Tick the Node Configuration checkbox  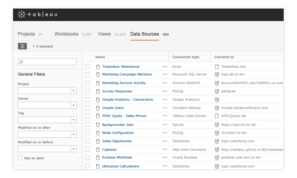click(x=88, y=133)
